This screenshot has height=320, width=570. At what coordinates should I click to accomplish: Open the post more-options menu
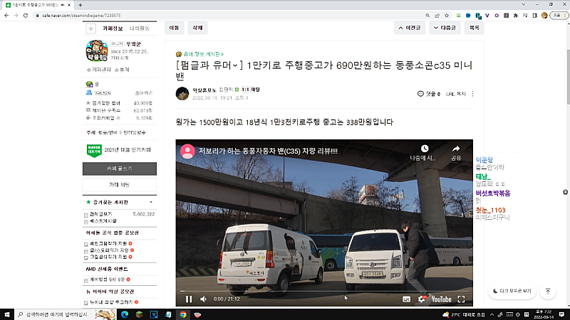pos(472,94)
